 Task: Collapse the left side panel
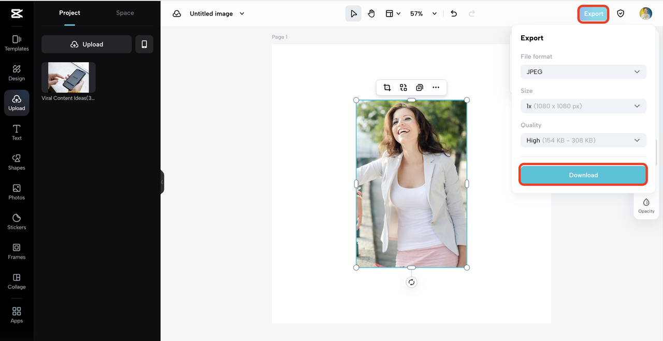coord(162,182)
